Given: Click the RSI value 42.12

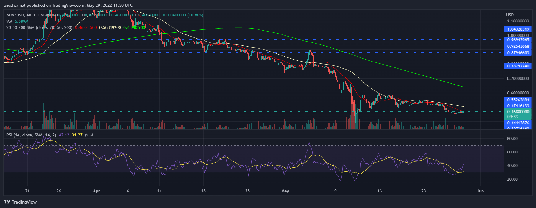Looking at the screenshot, I should (x=64, y=135).
